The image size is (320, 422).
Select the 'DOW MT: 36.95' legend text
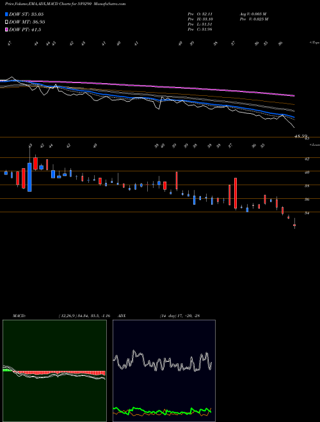(x=27, y=22)
